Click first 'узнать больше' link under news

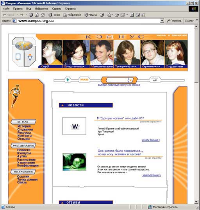click(151, 140)
